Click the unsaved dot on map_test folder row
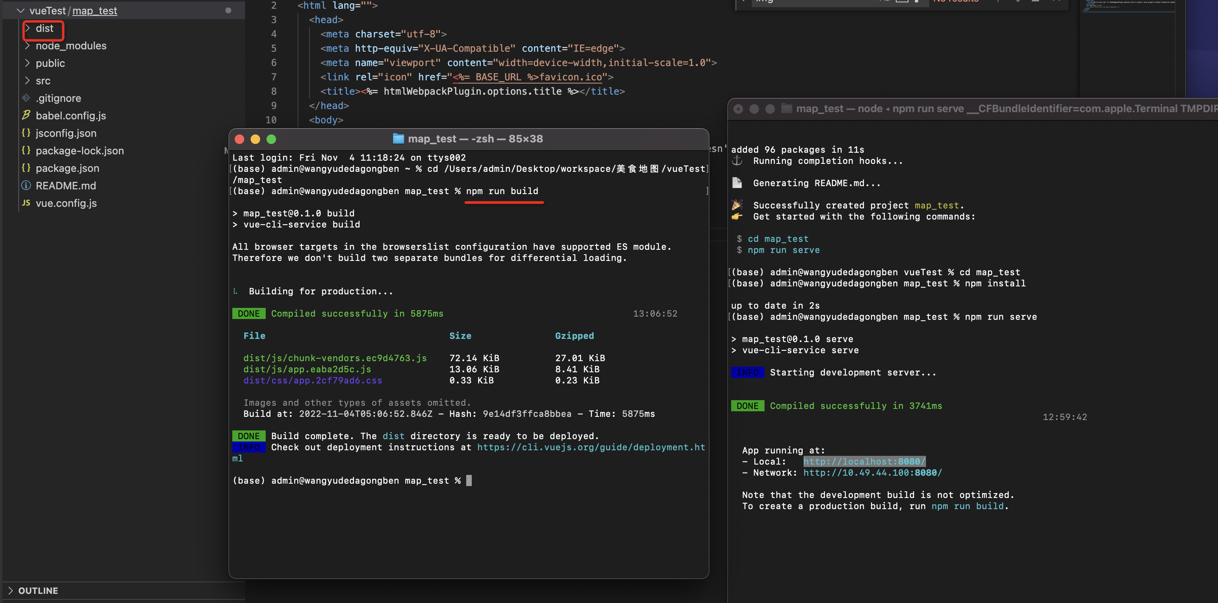 (228, 10)
